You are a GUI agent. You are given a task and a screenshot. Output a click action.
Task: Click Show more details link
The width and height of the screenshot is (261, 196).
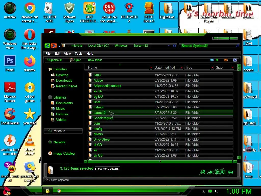click(107, 169)
